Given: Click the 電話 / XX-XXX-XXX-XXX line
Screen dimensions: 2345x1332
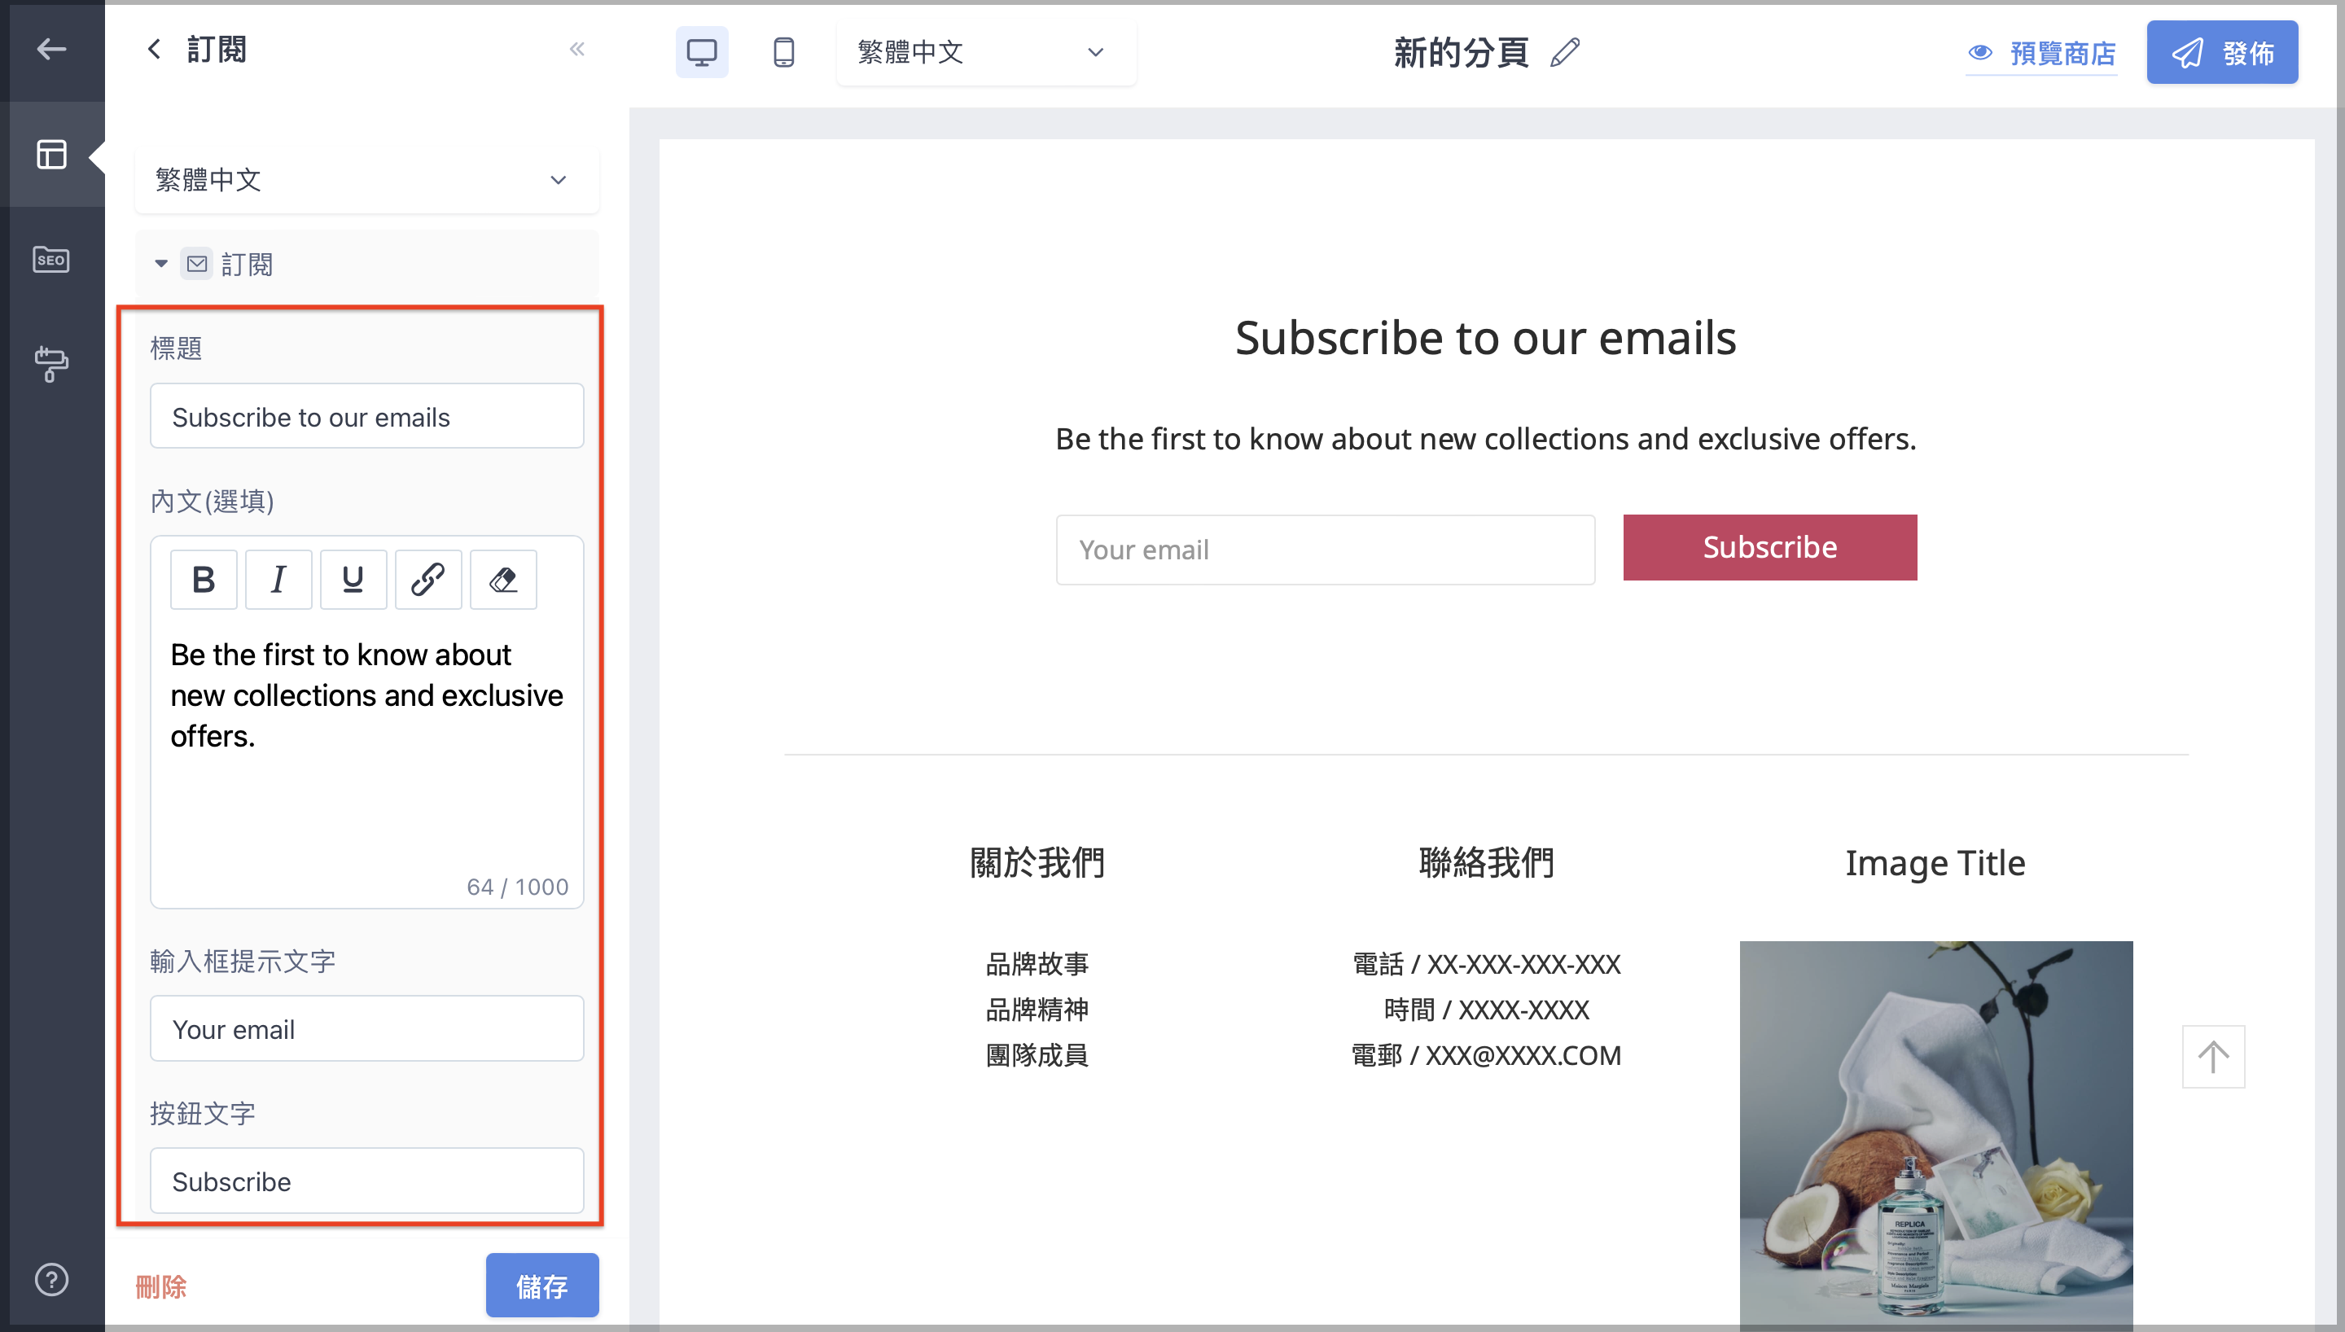Looking at the screenshot, I should (1486, 963).
